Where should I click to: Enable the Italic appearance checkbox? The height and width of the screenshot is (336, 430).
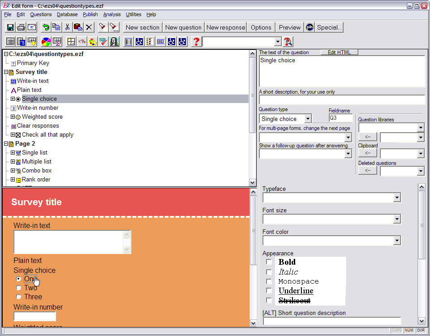point(269,272)
